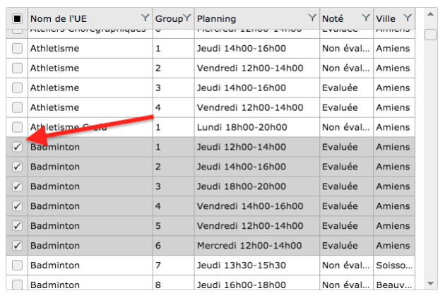Sort by the Planning column header
Screen dimensions: 445x298
coord(240,18)
